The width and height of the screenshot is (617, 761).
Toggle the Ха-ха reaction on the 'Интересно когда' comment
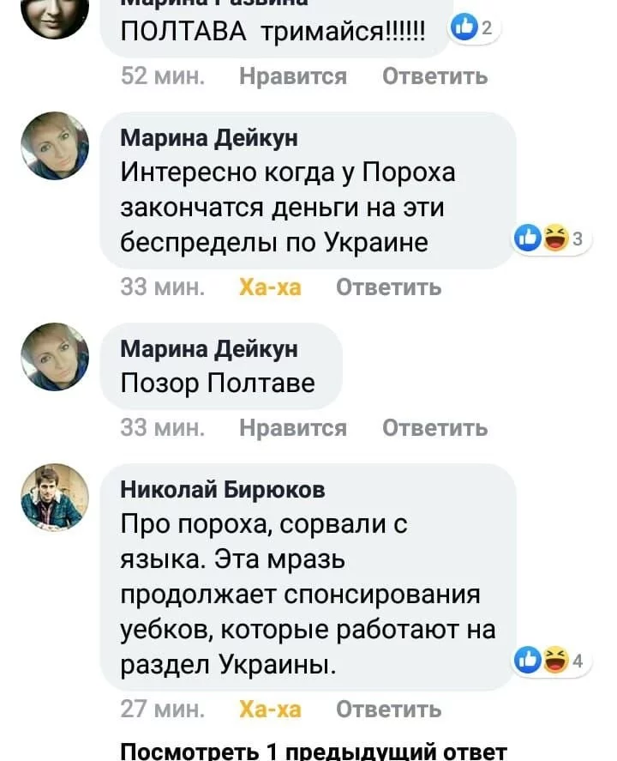point(270,287)
